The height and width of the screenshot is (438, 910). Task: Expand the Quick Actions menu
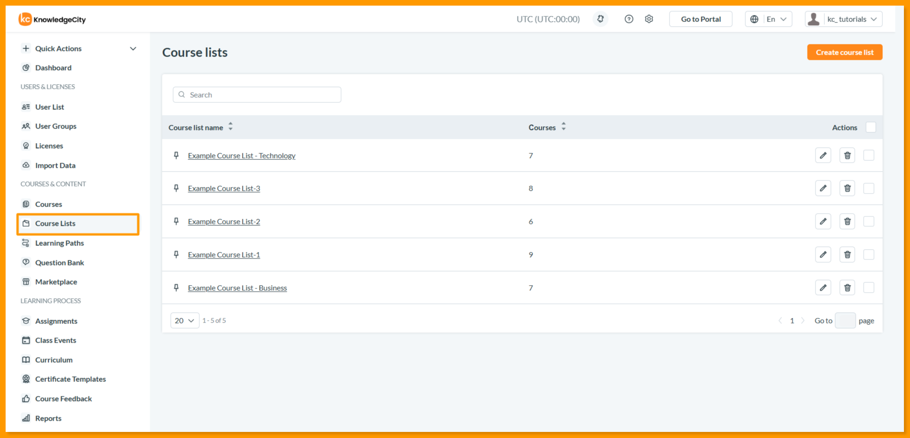coord(79,49)
